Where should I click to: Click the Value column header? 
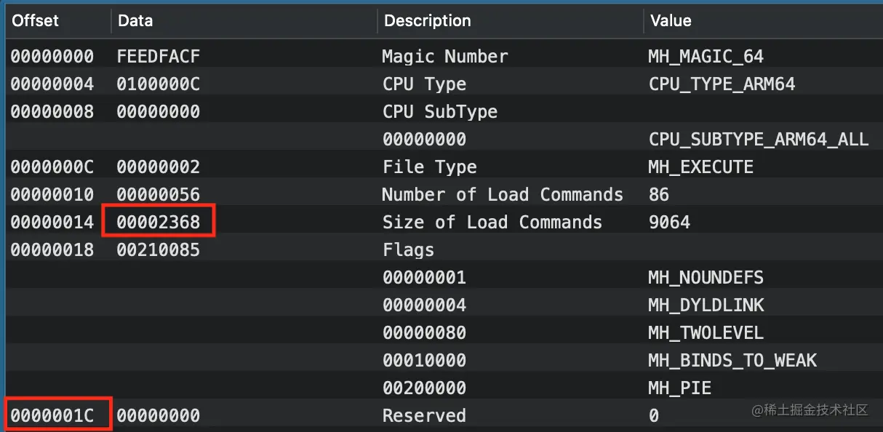(x=670, y=21)
